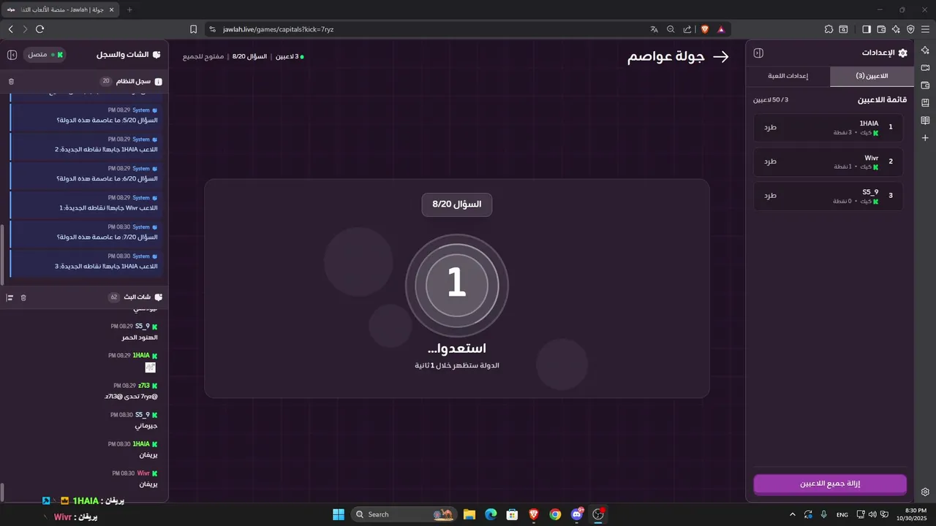Collapse the settings panel with its toggle icon
The width and height of the screenshot is (936, 526).
pos(758,53)
